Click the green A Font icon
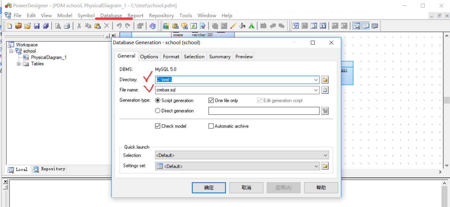Viewport: 450px width, 207px height. (251, 26)
